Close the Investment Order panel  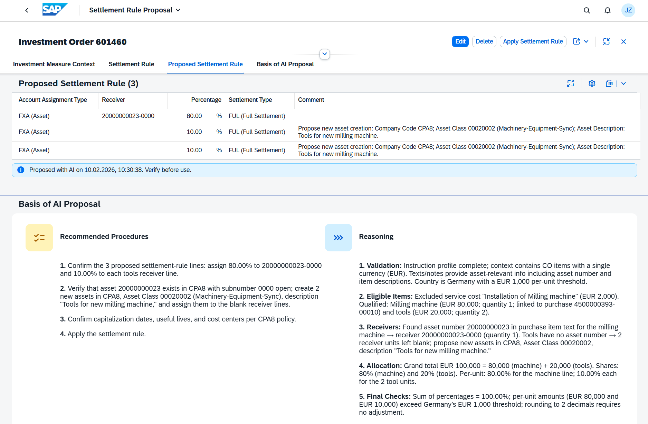pos(623,41)
